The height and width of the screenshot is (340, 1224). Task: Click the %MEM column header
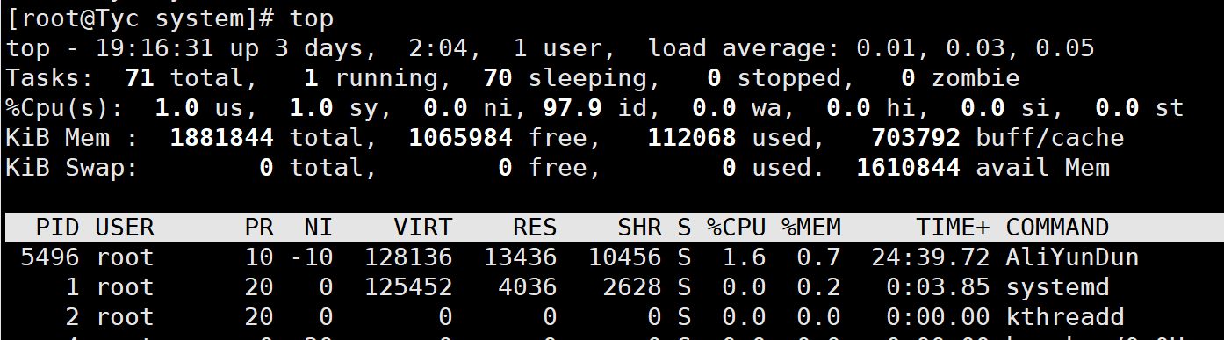(x=811, y=228)
